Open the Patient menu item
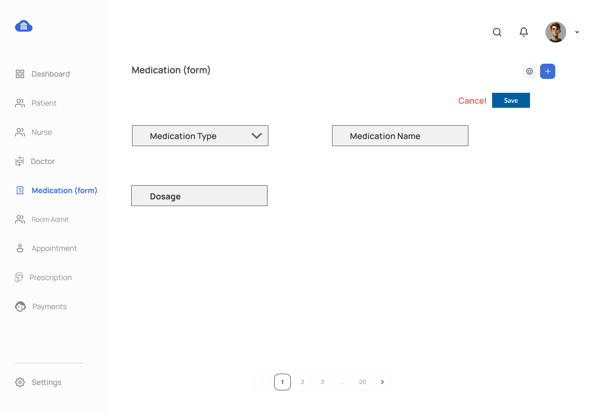 pos(44,103)
